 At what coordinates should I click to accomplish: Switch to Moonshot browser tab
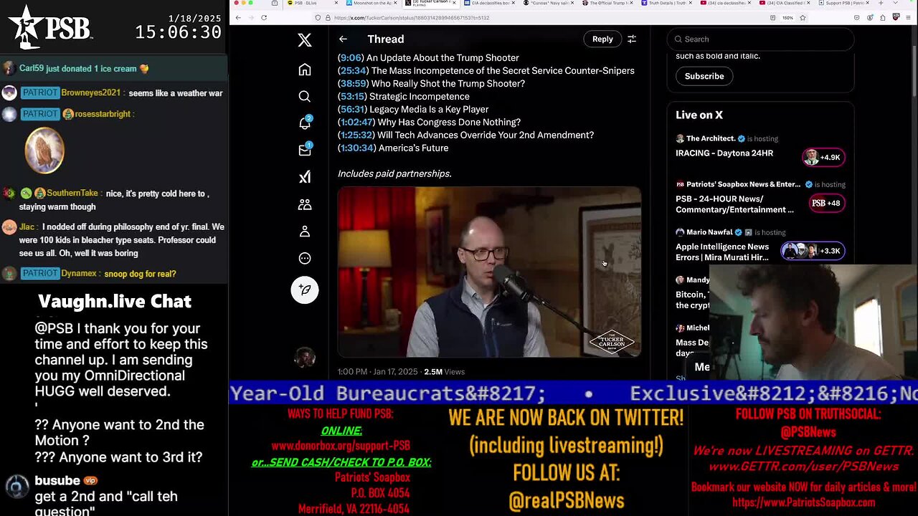click(x=371, y=4)
